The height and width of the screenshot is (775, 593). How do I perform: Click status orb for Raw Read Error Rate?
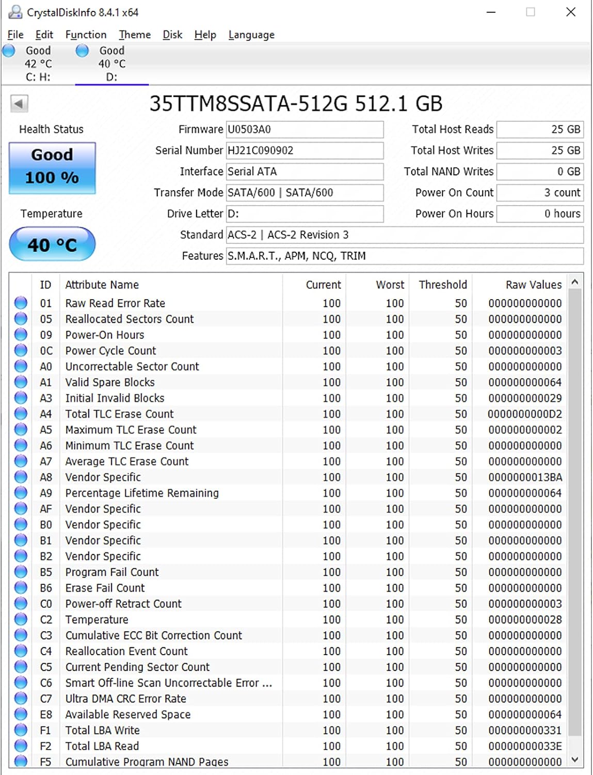(x=21, y=303)
